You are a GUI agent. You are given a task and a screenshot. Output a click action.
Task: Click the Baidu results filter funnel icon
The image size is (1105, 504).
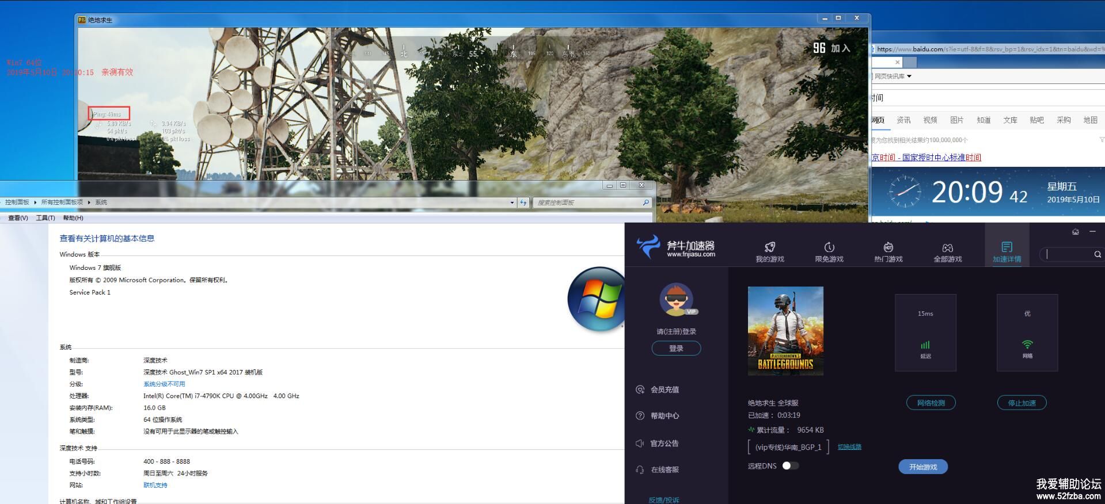tap(1102, 140)
